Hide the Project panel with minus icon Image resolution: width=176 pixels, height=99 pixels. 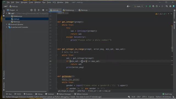tap(47, 10)
